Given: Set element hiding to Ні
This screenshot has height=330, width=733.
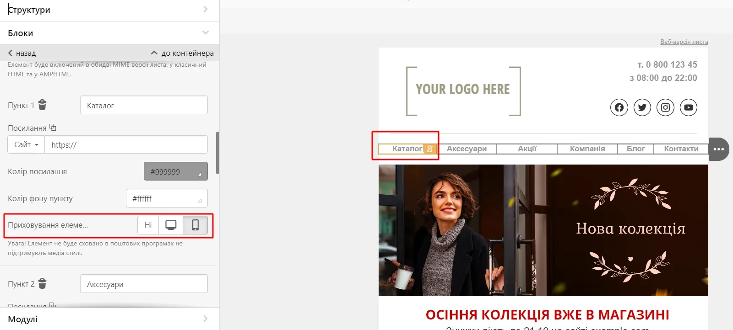Looking at the screenshot, I should point(148,225).
